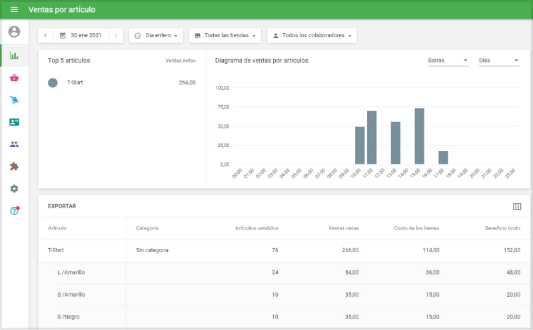Expand the Todos los colaboradores dropdown
The image size is (533, 330).
coord(312,35)
